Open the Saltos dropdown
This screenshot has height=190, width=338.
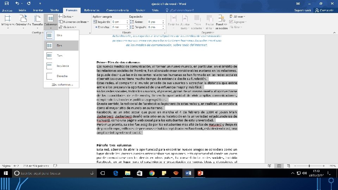coord(66,17)
